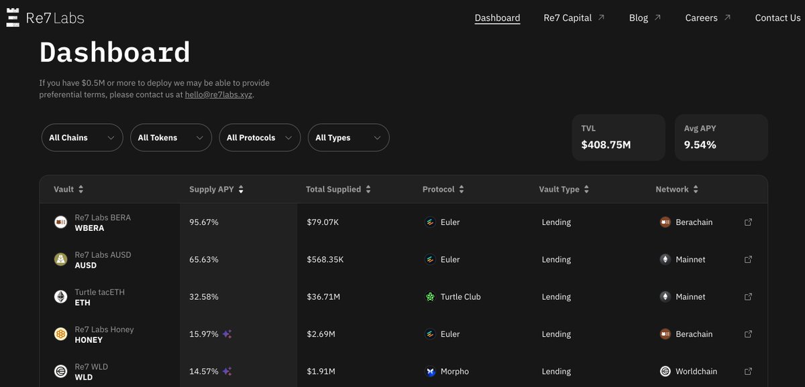Click the $36.71M total supplied value

[x=323, y=297]
